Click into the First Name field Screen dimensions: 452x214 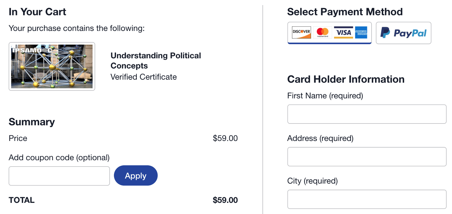[x=367, y=114]
